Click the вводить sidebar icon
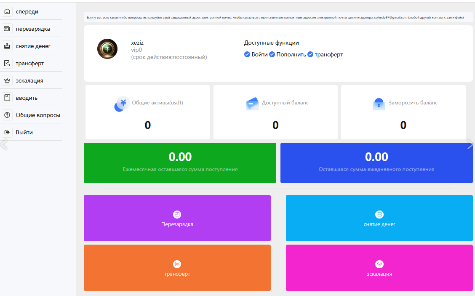 click(x=7, y=98)
